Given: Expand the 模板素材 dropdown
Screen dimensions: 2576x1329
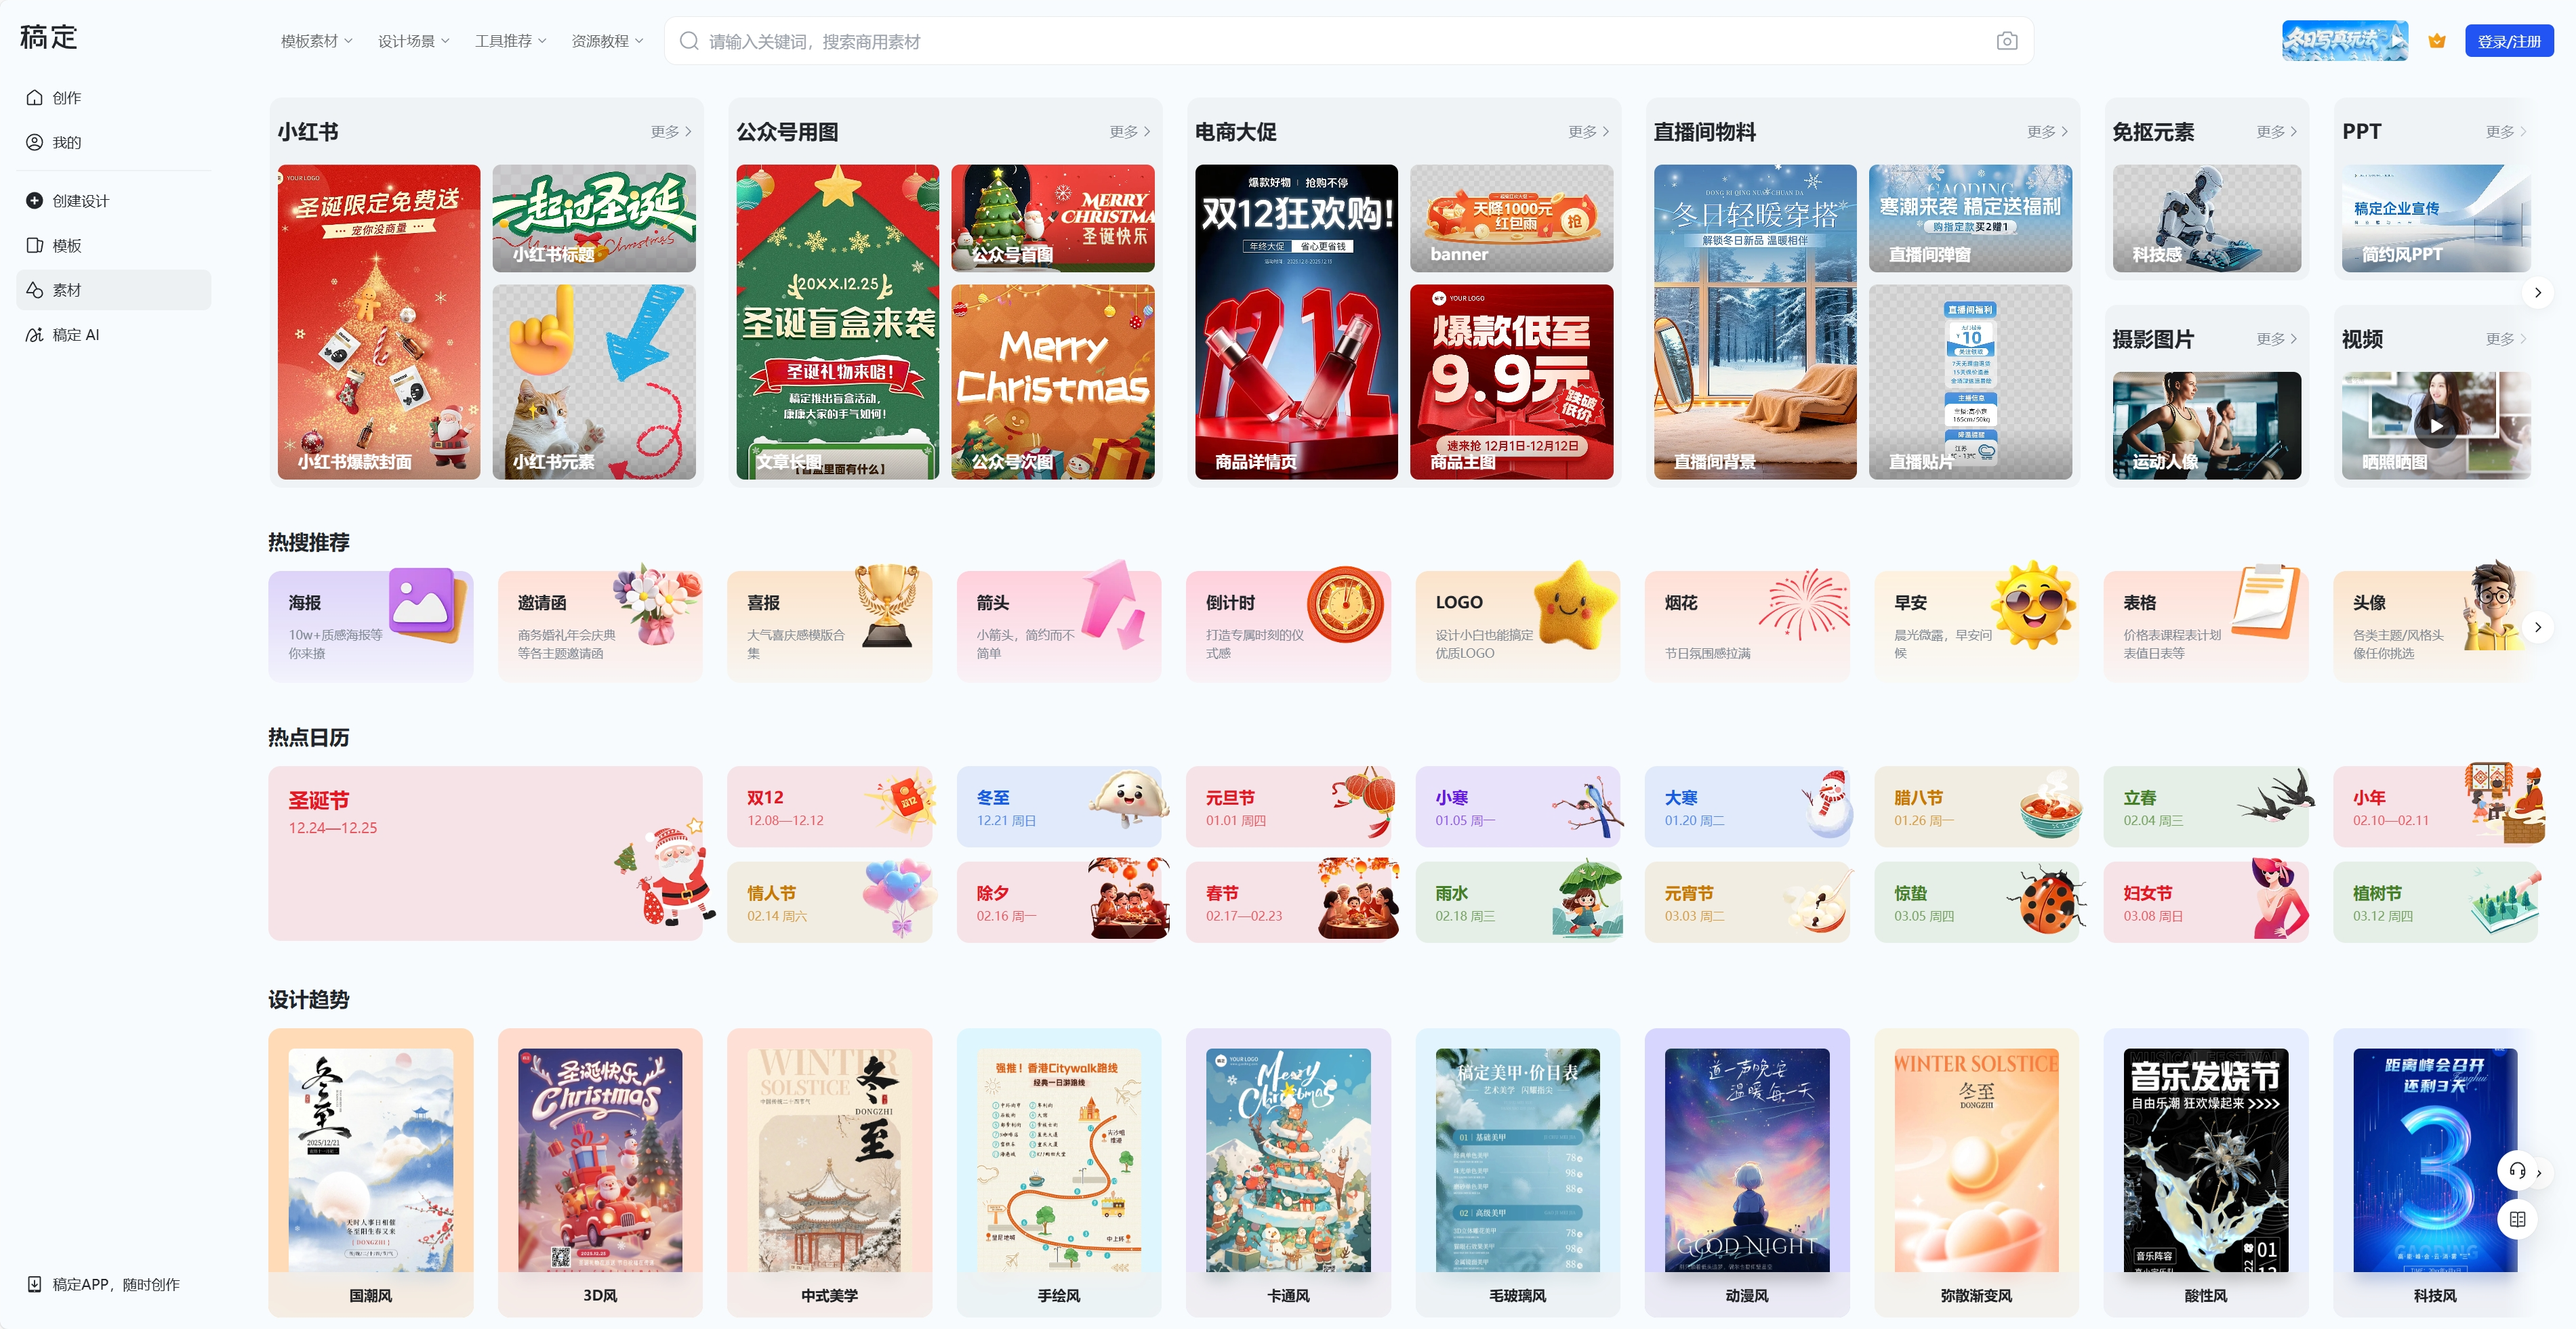Looking at the screenshot, I should pos(316,41).
